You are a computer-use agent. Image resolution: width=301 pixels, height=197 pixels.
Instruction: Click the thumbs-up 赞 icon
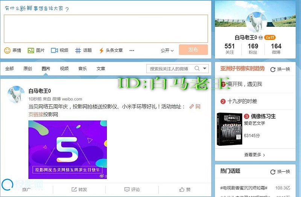[x=182, y=189]
